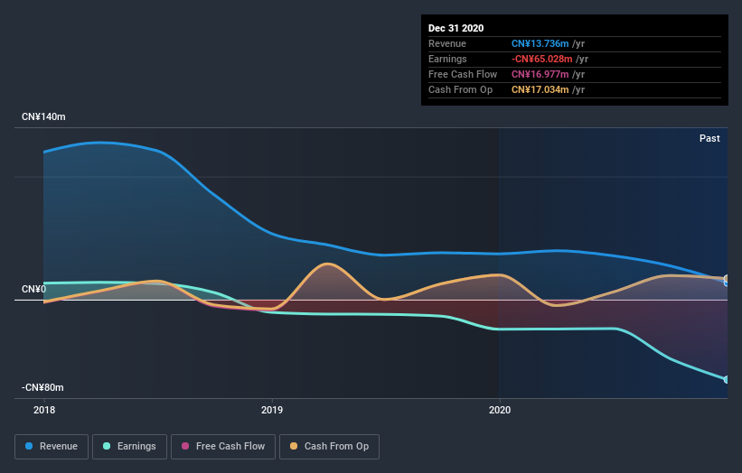
Task: Select the 2019 x-axis label
Action: [x=272, y=410]
